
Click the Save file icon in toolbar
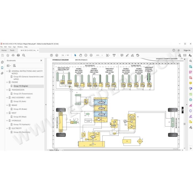coord(2,55)
